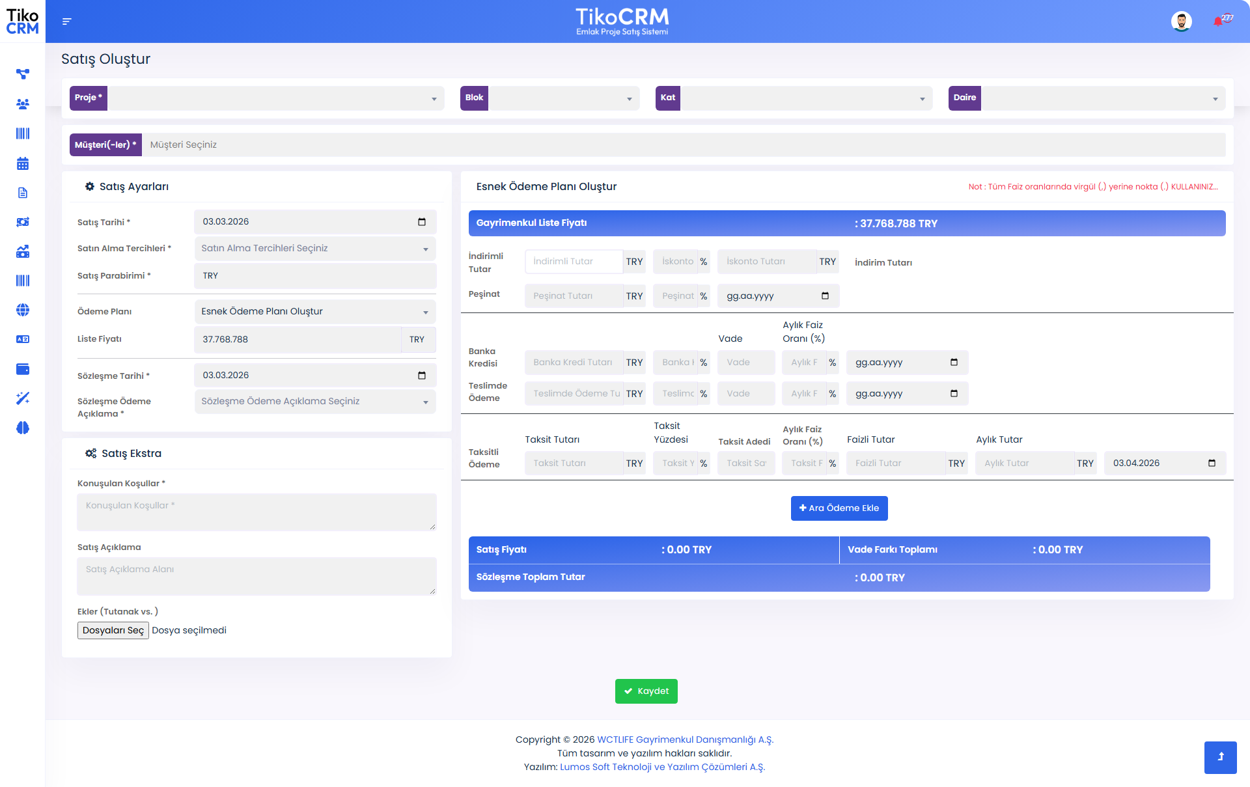Open the Daire dropdown
Image resolution: width=1250 pixels, height=787 pixels.
coord(1102,98)
